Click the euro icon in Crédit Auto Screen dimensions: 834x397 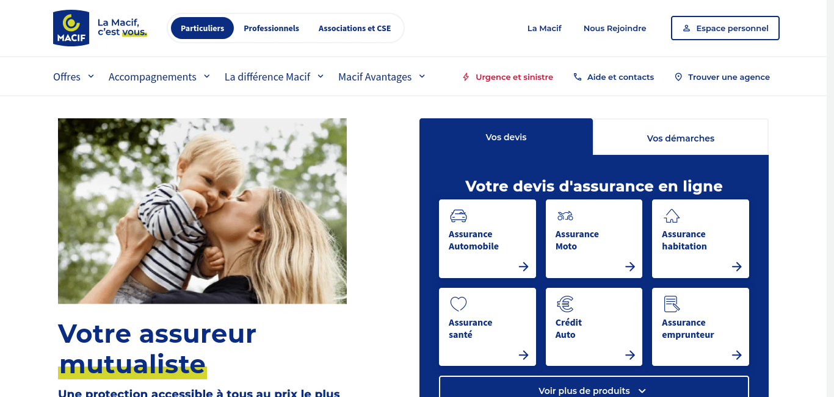565,304
